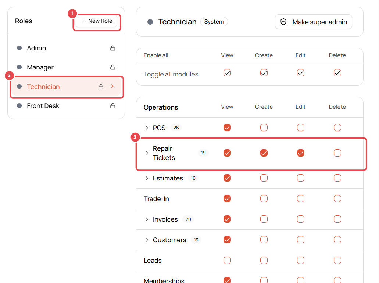
Task: Enable Leads View permission
Action: click(227, 260)
